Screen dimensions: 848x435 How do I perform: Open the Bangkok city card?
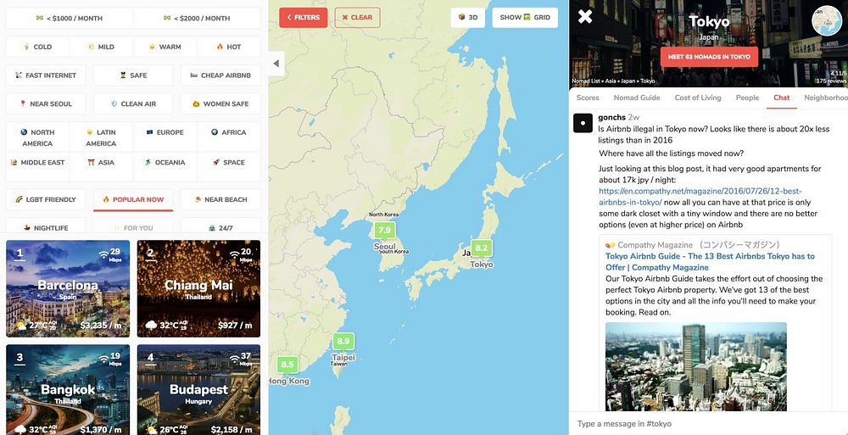68,389
